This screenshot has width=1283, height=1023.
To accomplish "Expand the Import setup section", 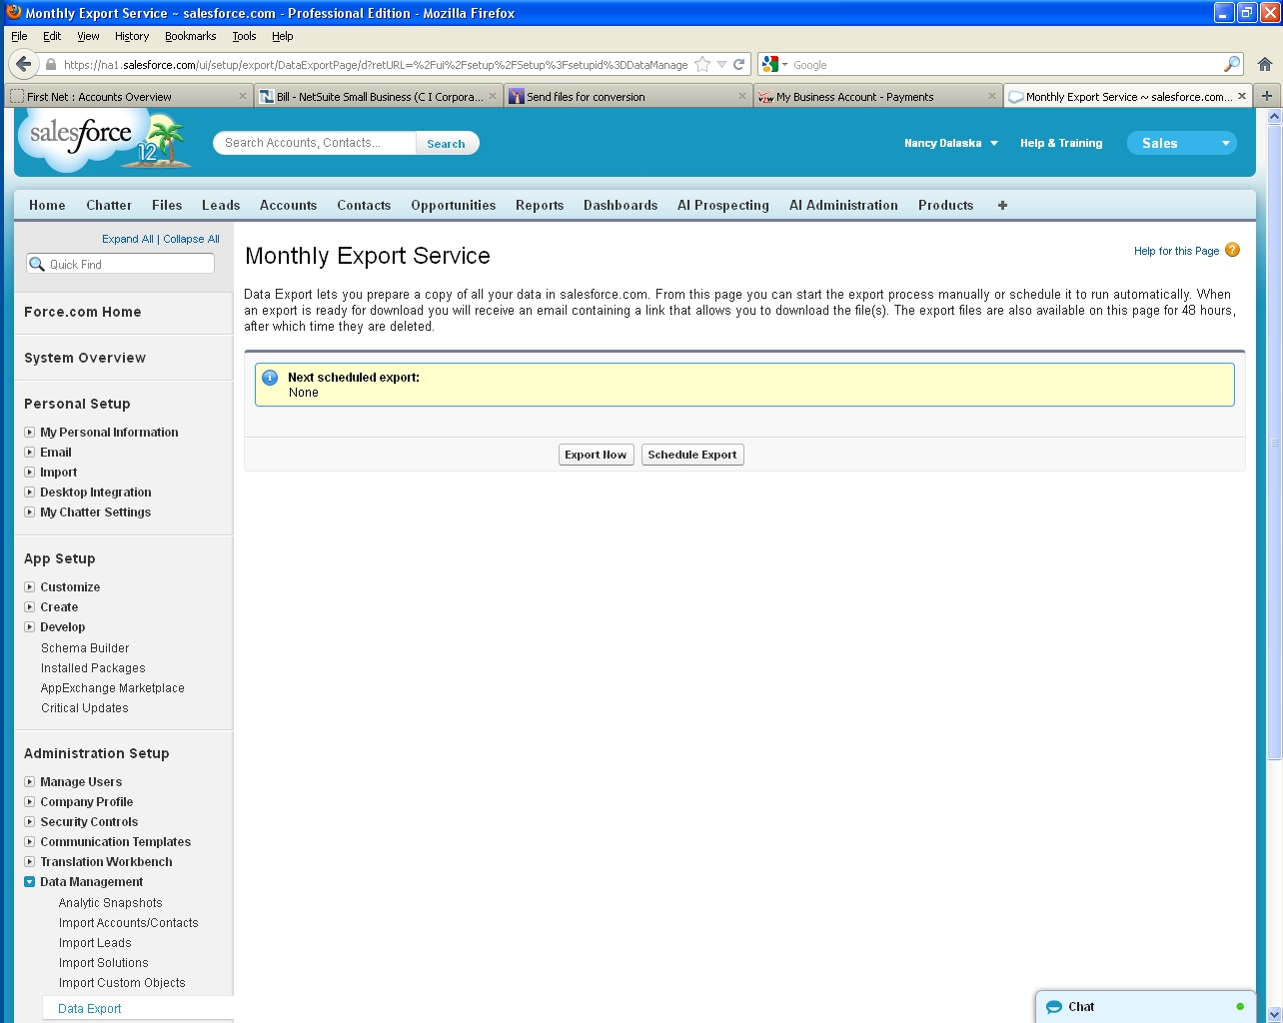I will click(x=29, y=473).
